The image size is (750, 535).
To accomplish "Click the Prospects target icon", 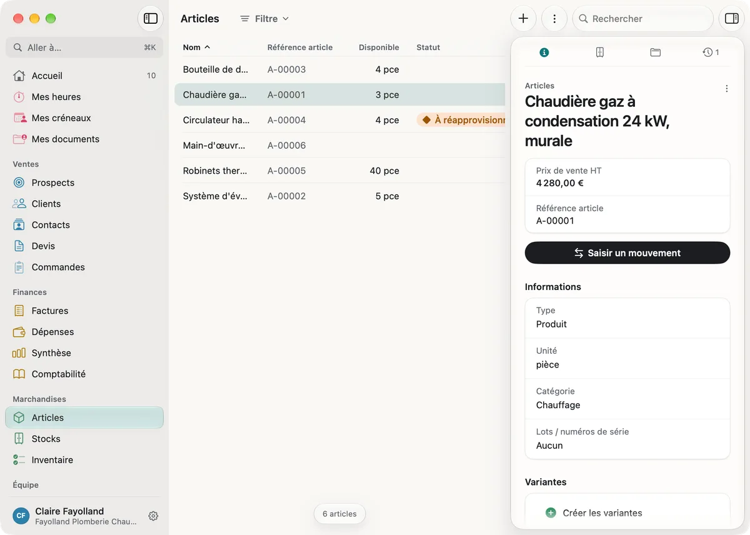I will (x=19, y=182).
